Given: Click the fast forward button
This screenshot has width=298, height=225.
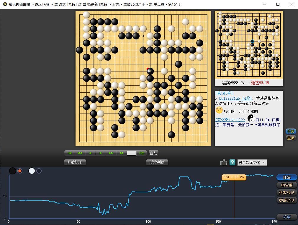Looking at the screenshot, I should pos(111,153).
